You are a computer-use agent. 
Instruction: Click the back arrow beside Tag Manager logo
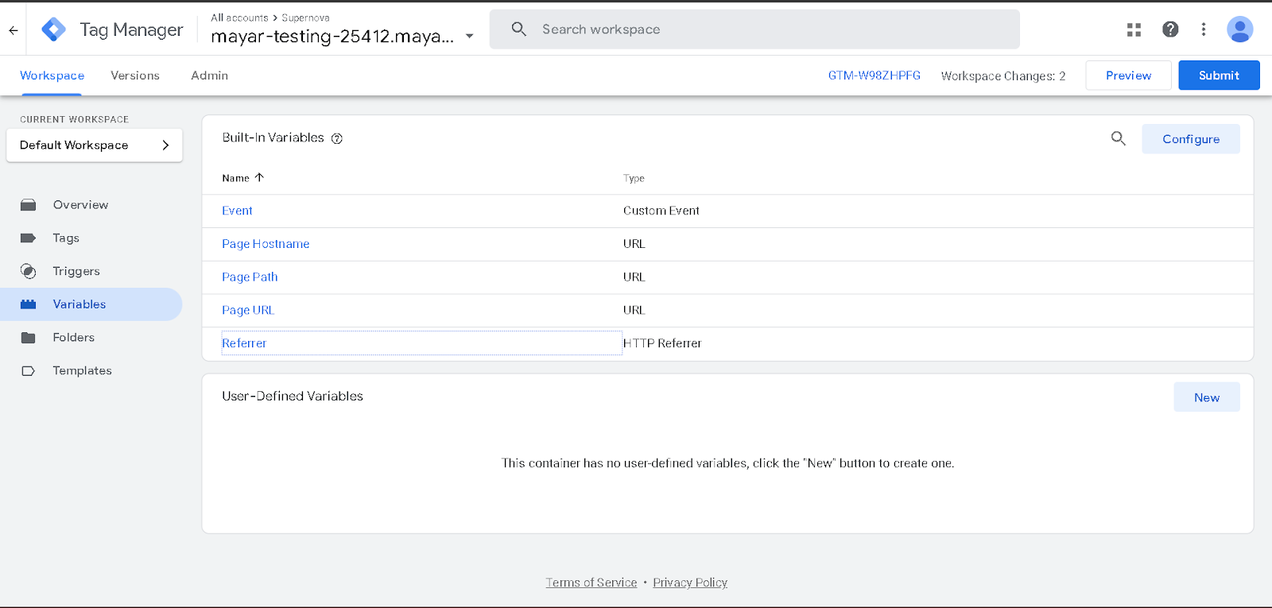click(14, 30)
